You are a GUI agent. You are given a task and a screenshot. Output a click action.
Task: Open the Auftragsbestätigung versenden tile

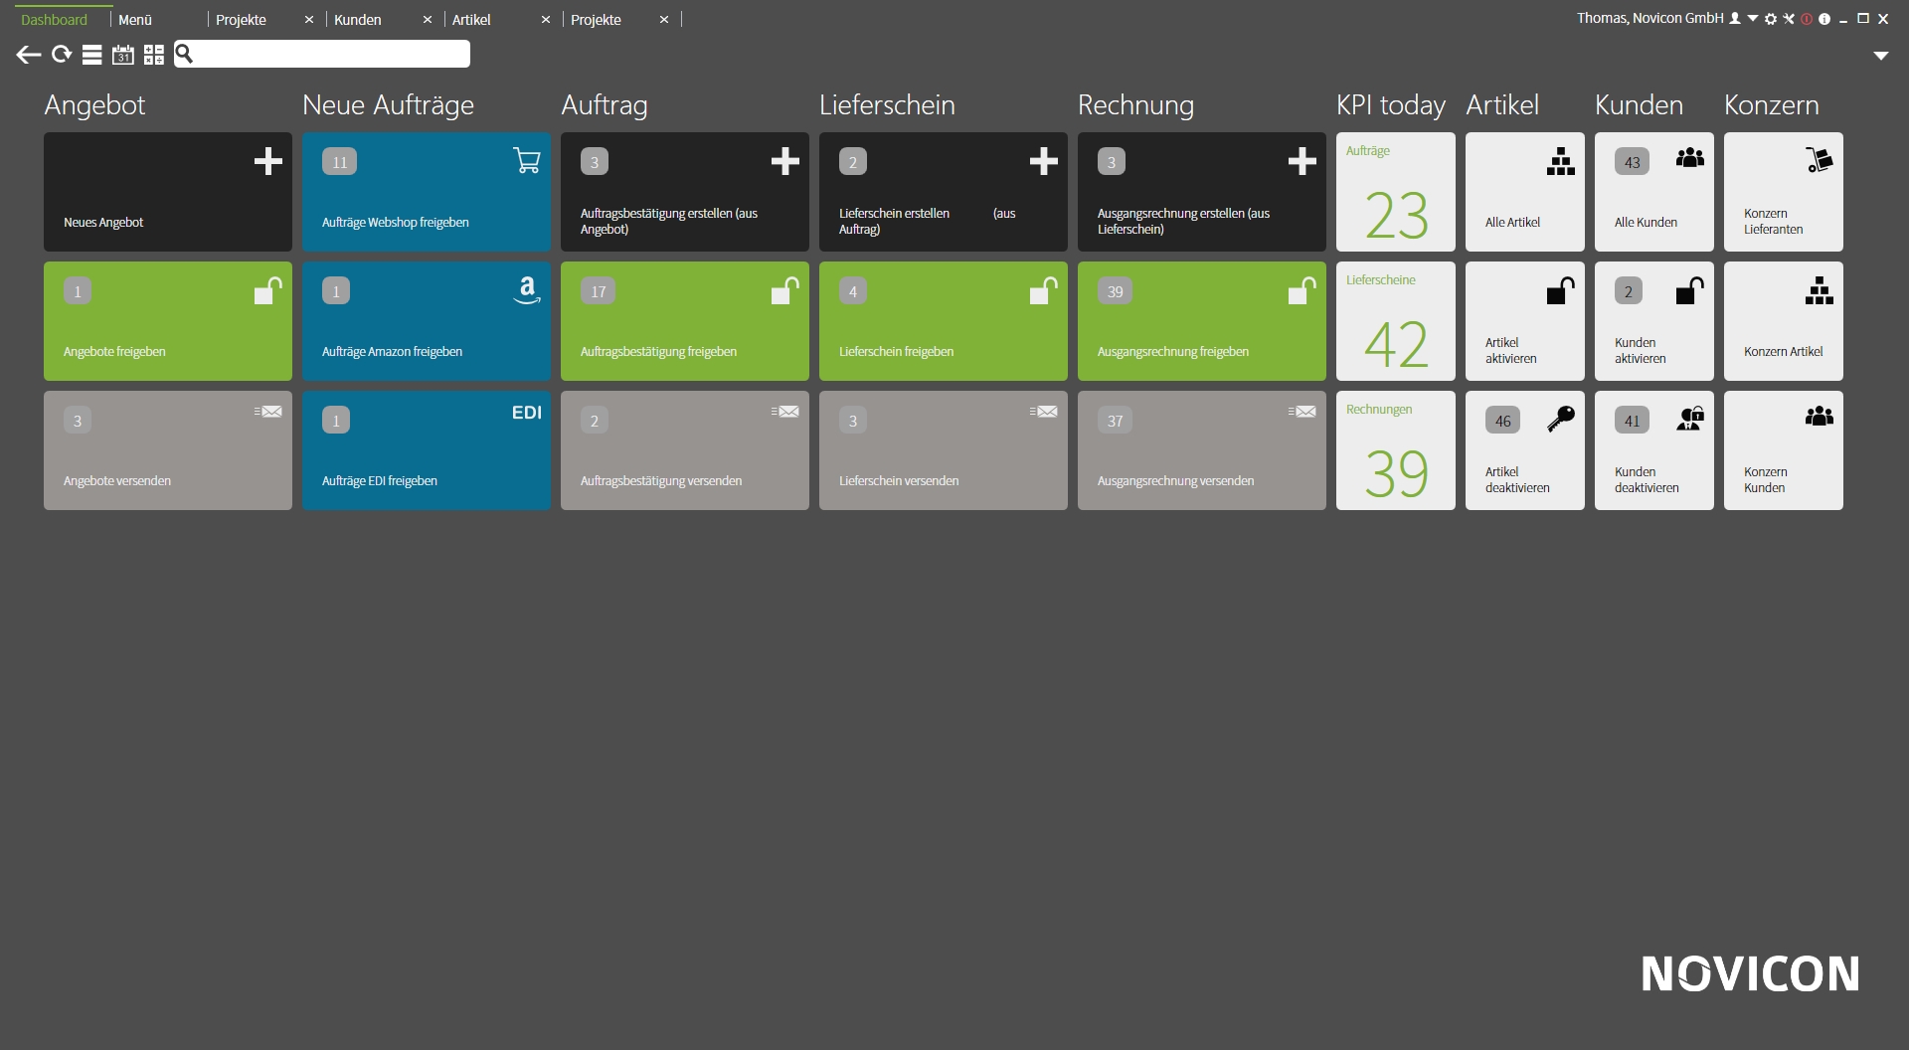(685, 450)
